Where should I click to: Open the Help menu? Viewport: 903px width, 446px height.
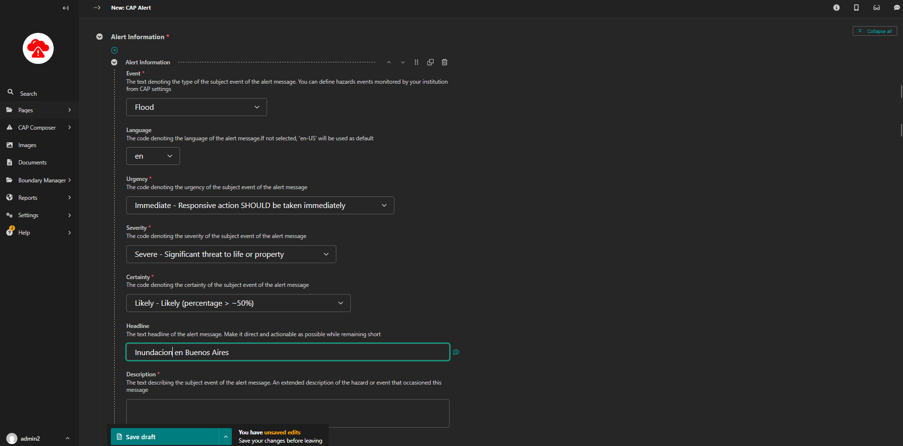[39, 232]
